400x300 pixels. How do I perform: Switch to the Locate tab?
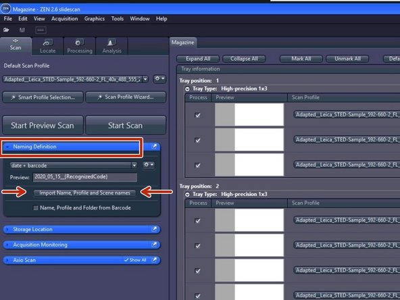48,46
